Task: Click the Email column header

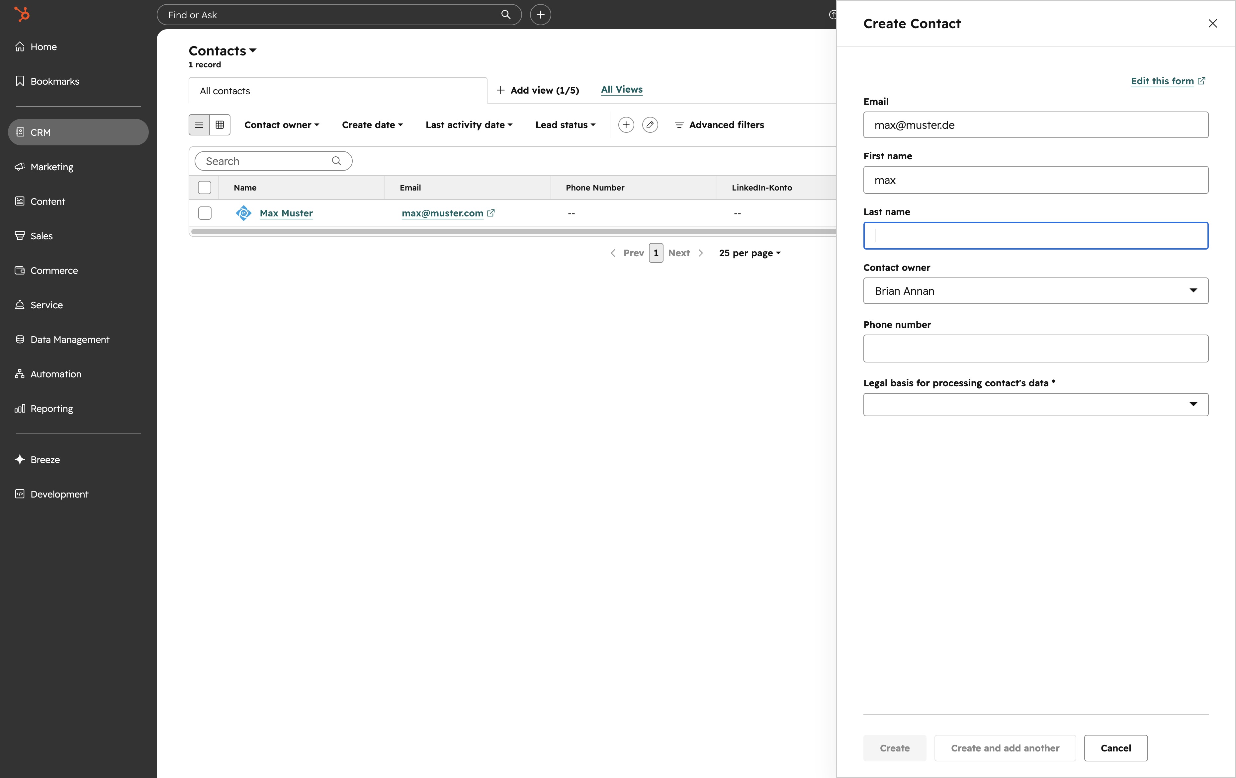Action: [x=468, y=188]
